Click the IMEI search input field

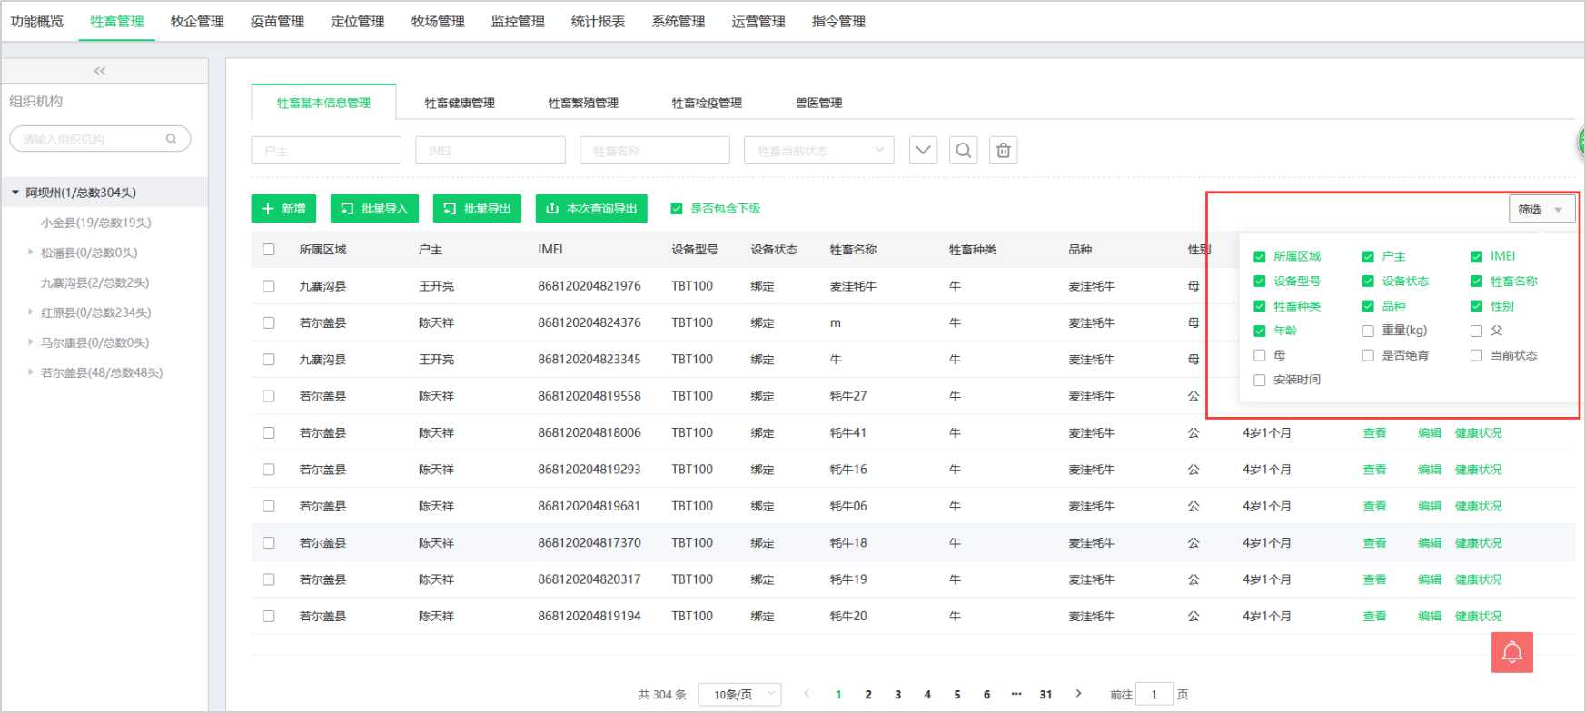coord(490,151)
